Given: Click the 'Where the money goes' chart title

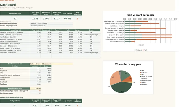Looking at the screenshot, I should pos(128,64).
